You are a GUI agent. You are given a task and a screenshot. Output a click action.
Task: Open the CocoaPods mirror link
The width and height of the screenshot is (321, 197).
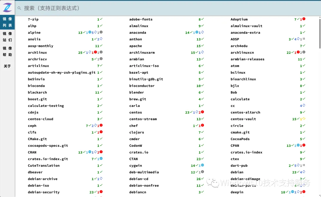[240, 139]
